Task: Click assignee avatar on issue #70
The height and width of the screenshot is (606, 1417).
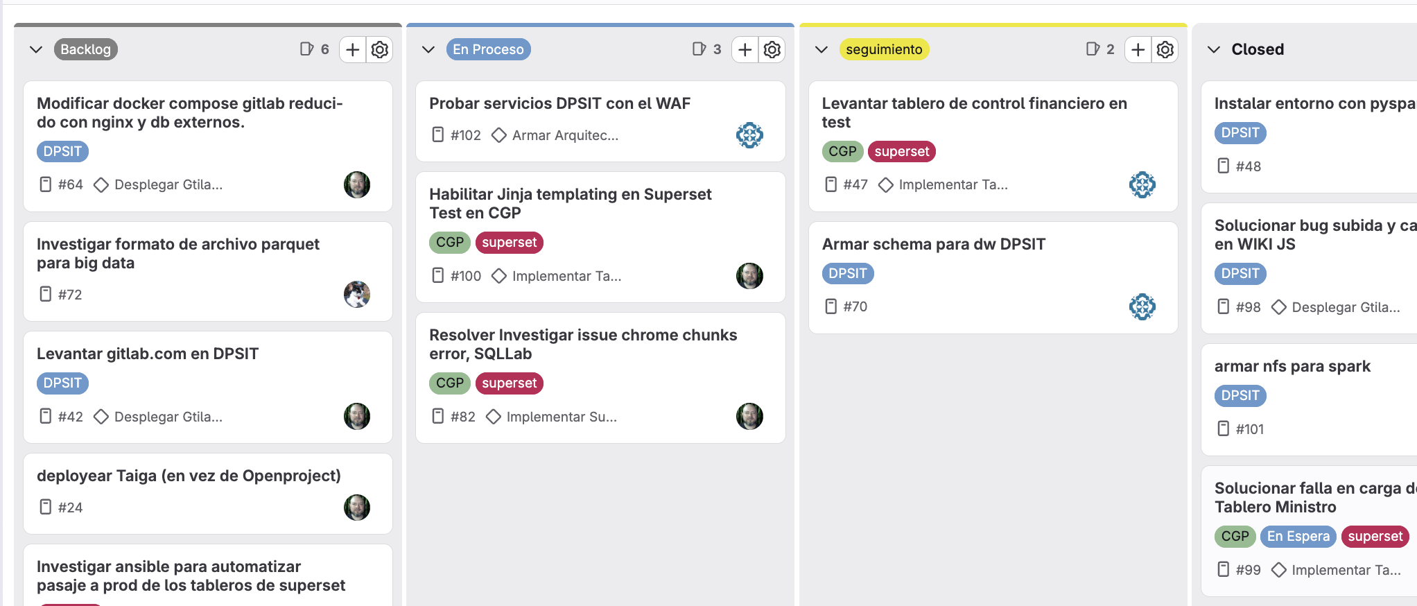Action: [x=1142, y=306]
